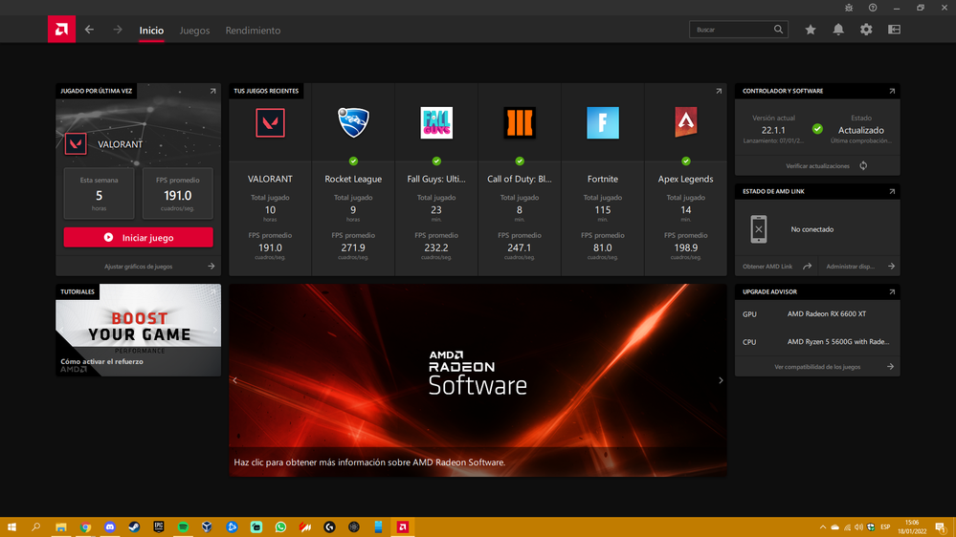This screenshot has height=537, width=956.
Task: Expand Jugado por última vez panel
Action: tap(212, 91)
